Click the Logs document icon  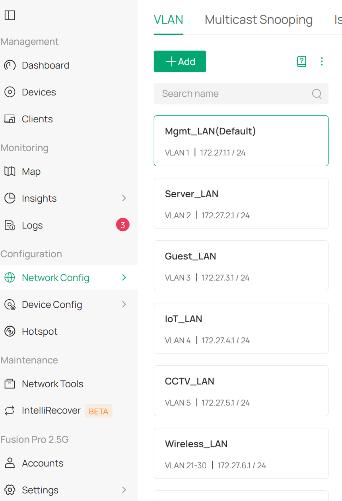(10, 225)
